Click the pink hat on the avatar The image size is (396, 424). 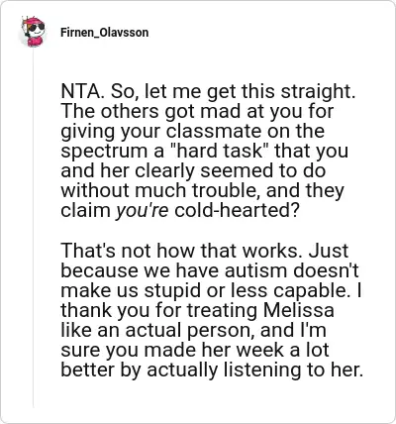(32, 21)
